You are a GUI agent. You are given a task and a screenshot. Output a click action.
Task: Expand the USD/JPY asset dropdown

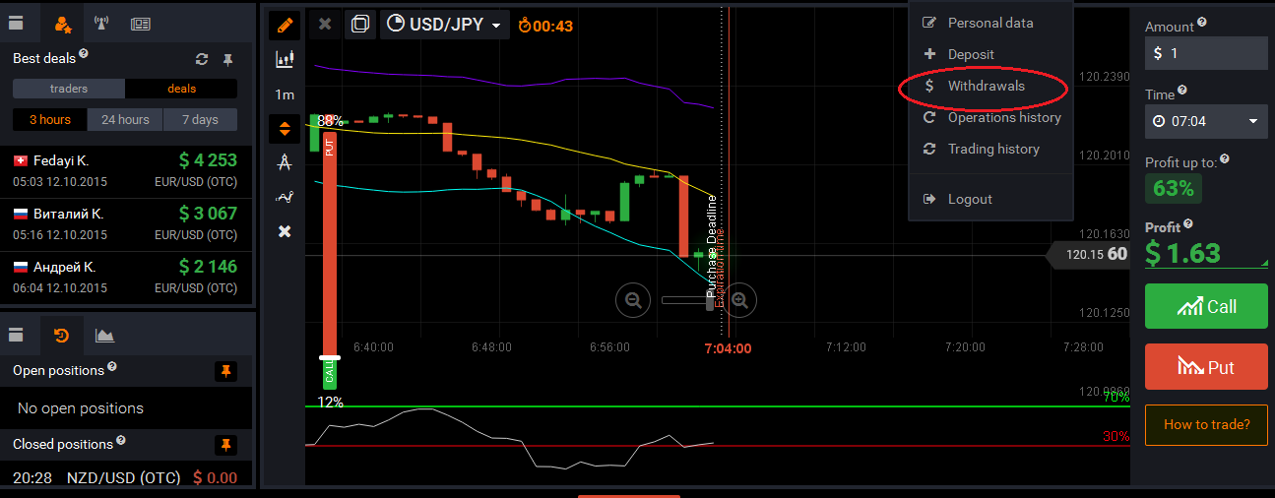[445, 25]
